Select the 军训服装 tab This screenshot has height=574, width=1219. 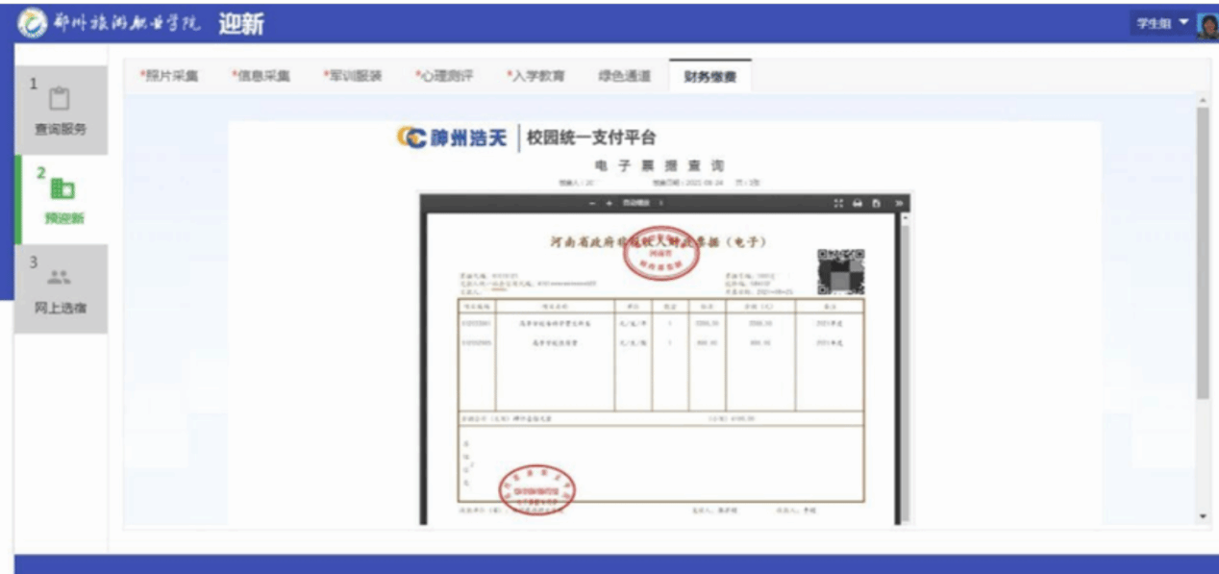[x=352, y=77]
